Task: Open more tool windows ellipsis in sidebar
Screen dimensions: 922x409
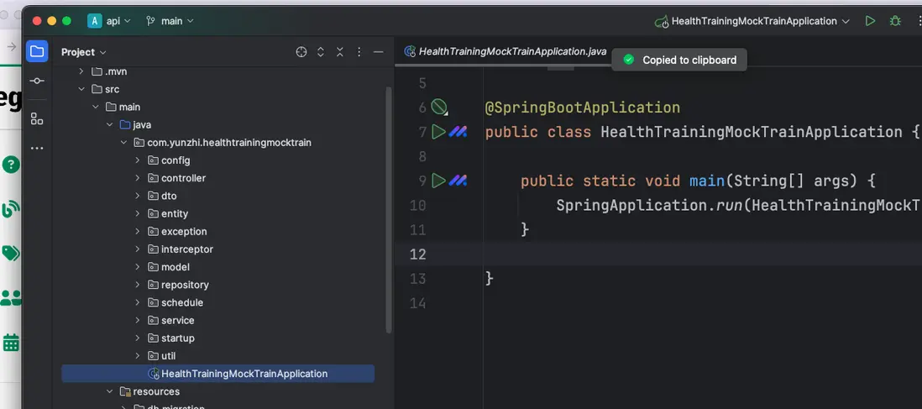Action: pyautogui.click(x=37, y=149)
